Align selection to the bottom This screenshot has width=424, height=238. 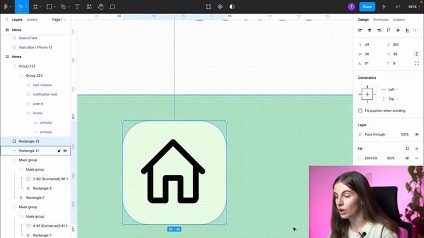[407, 30]
